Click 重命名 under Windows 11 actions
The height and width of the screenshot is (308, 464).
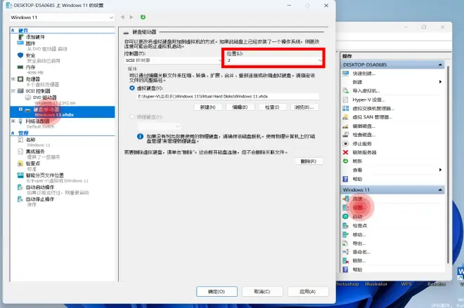361,252
